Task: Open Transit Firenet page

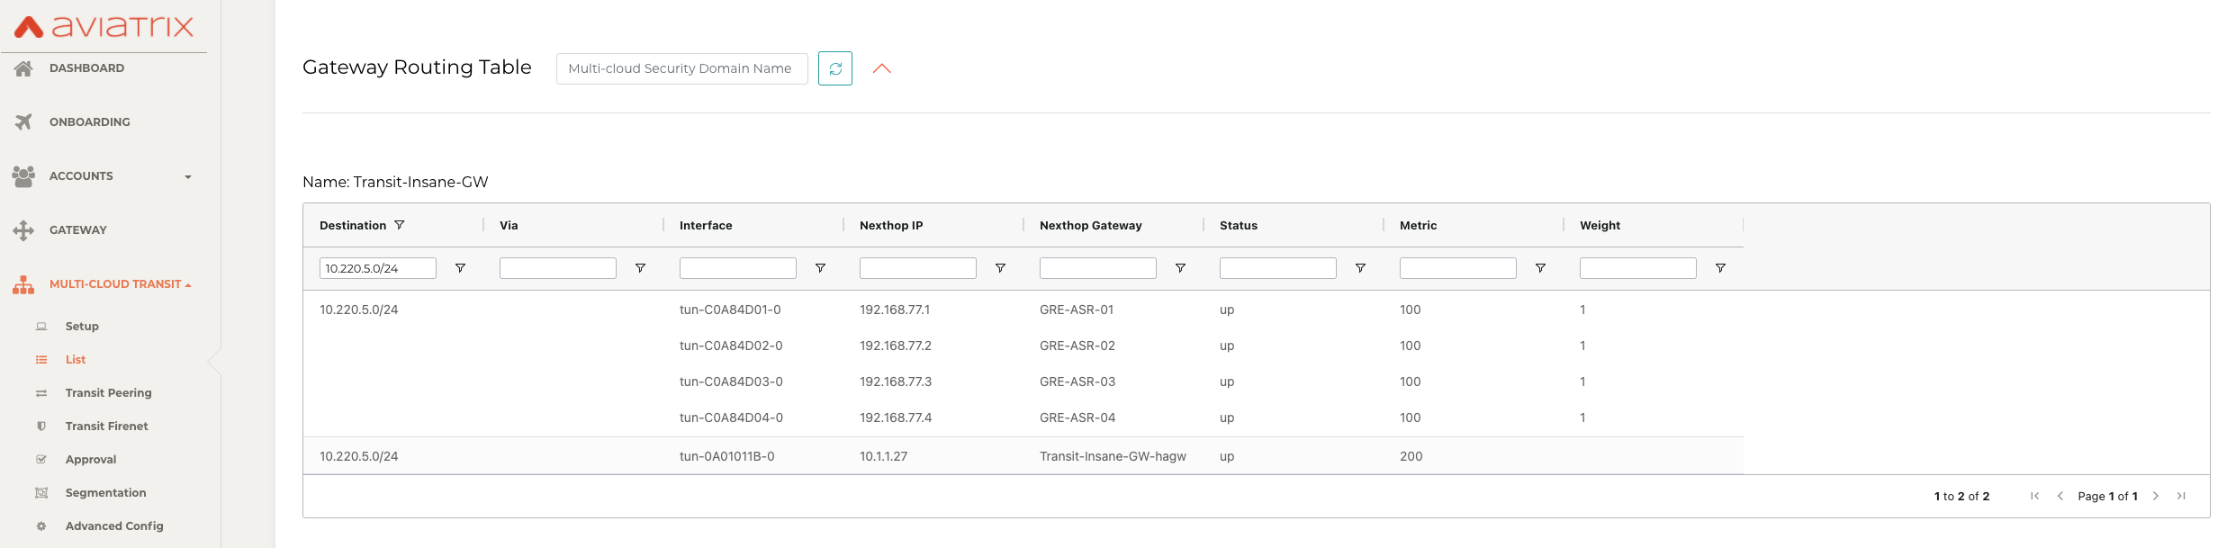Action: pyautogui.click(x=107, y=427)
